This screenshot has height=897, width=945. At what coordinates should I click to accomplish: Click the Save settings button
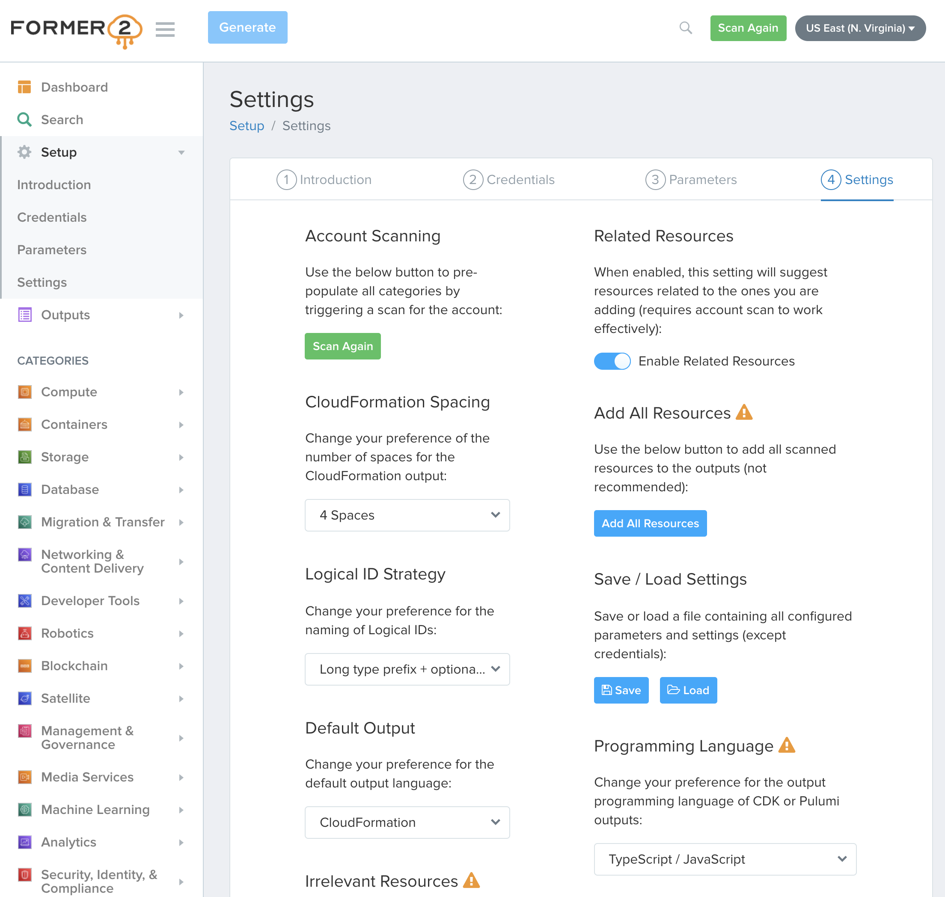(621, 690)
